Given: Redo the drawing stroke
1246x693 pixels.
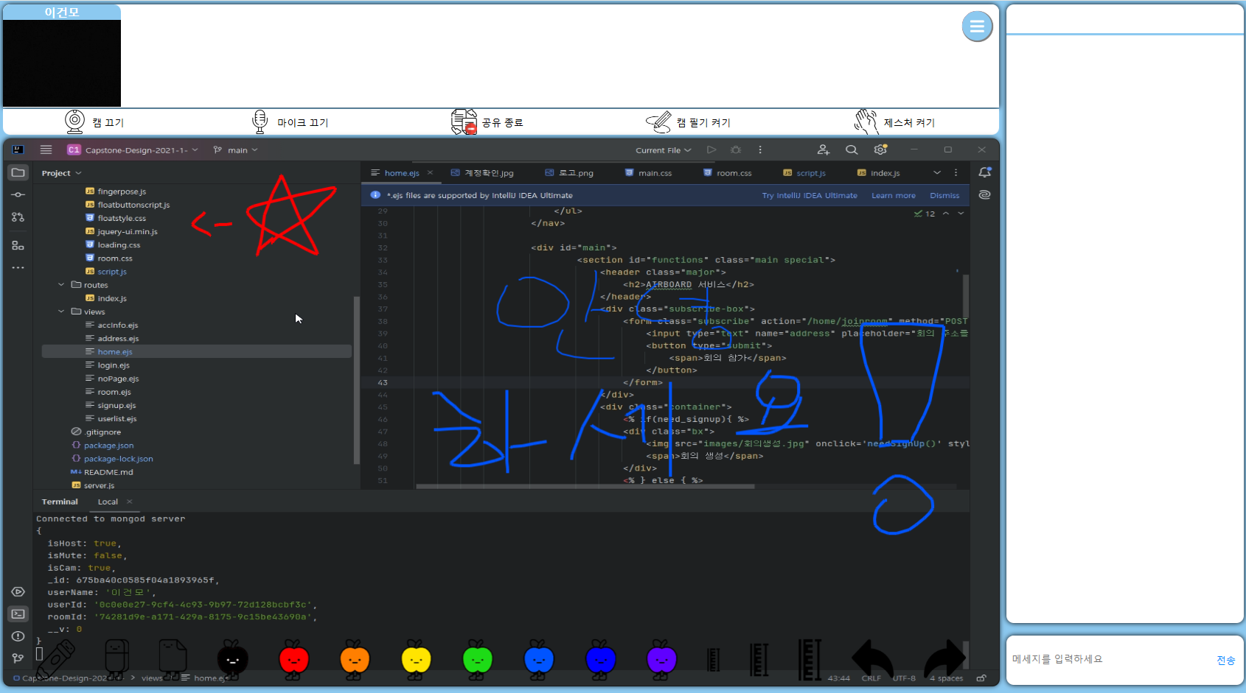Looking at the screenshot, I should [944, 658].
